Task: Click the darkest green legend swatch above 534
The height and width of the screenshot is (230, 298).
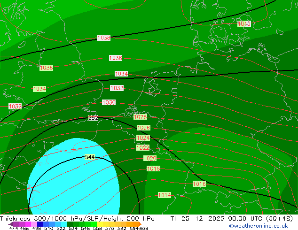Action: (69, 224)
